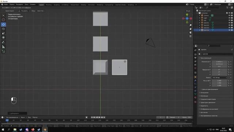This screenshot has width=234, height=132.
Task: Click the Scale X value field
Action: coord(219,81)
